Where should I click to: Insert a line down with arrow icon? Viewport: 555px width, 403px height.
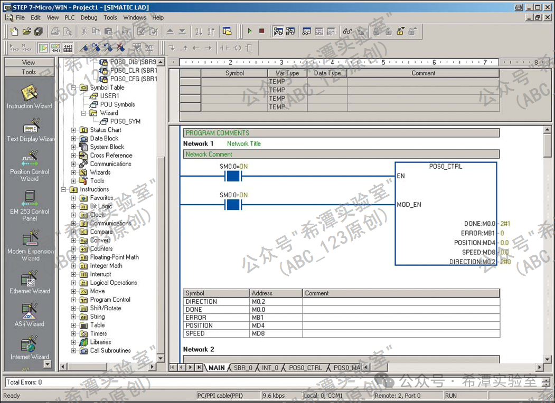pos(172,47)
